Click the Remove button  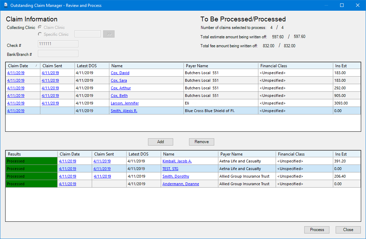(x=201, y=142)
